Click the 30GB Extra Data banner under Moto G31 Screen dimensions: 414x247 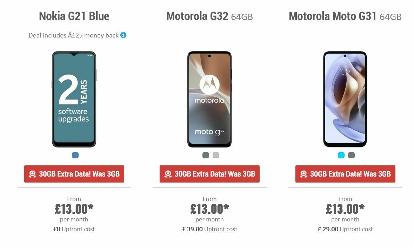point(345,173)
